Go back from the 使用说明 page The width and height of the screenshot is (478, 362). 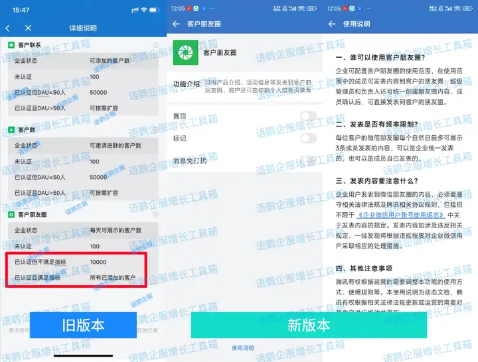pos(333,24)
